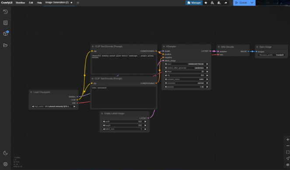Click the share arrow icon in toolbar

[x=226, y=3]
